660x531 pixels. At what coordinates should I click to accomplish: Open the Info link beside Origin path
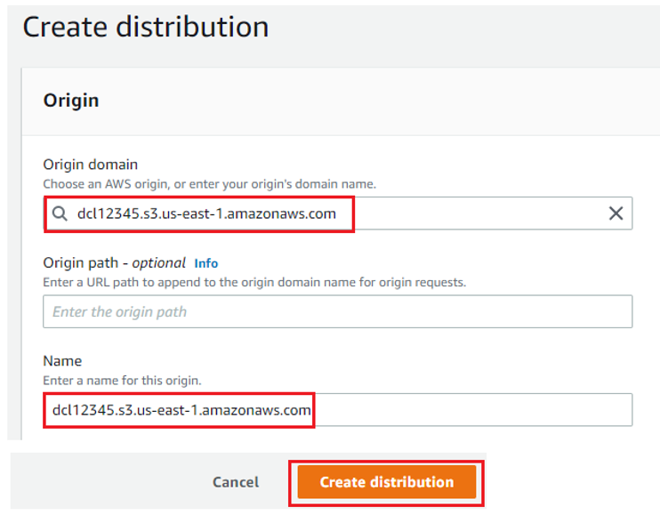(x=206, y=263)
